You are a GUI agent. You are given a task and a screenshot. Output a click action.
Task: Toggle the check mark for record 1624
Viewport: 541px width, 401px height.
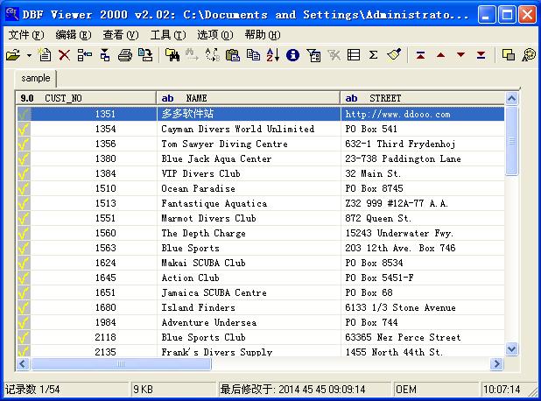24,263
